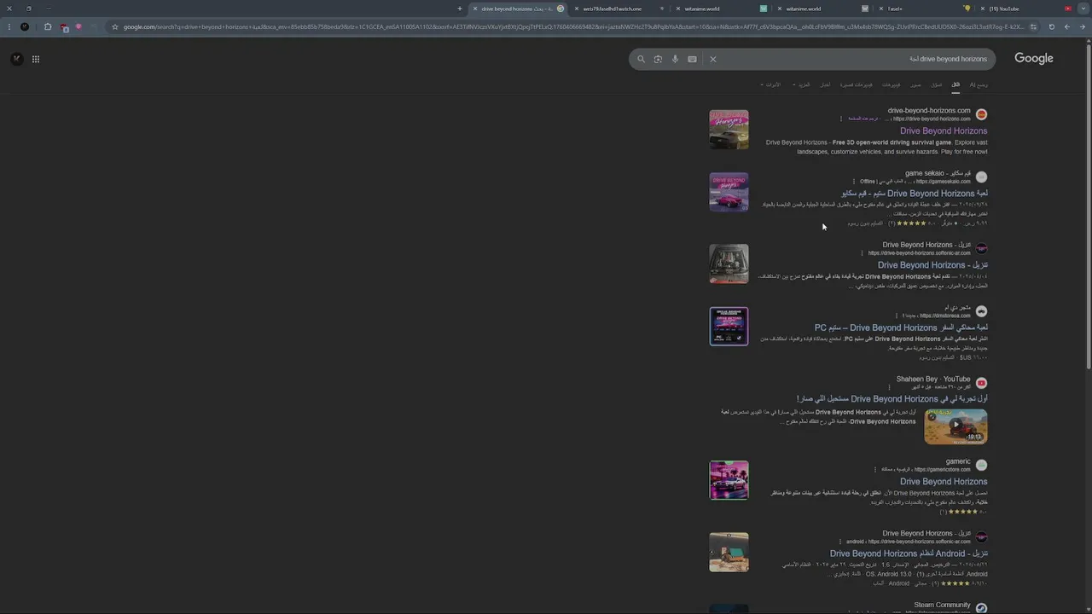Click ترجم هذه الصفحة translate page link
Screen dimensions: 1092x614
coord(863,119)
